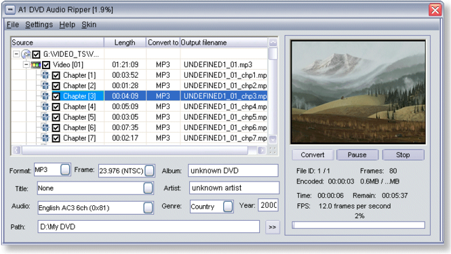Toggle the Chapter [3] checkbox

click(56, 96)
